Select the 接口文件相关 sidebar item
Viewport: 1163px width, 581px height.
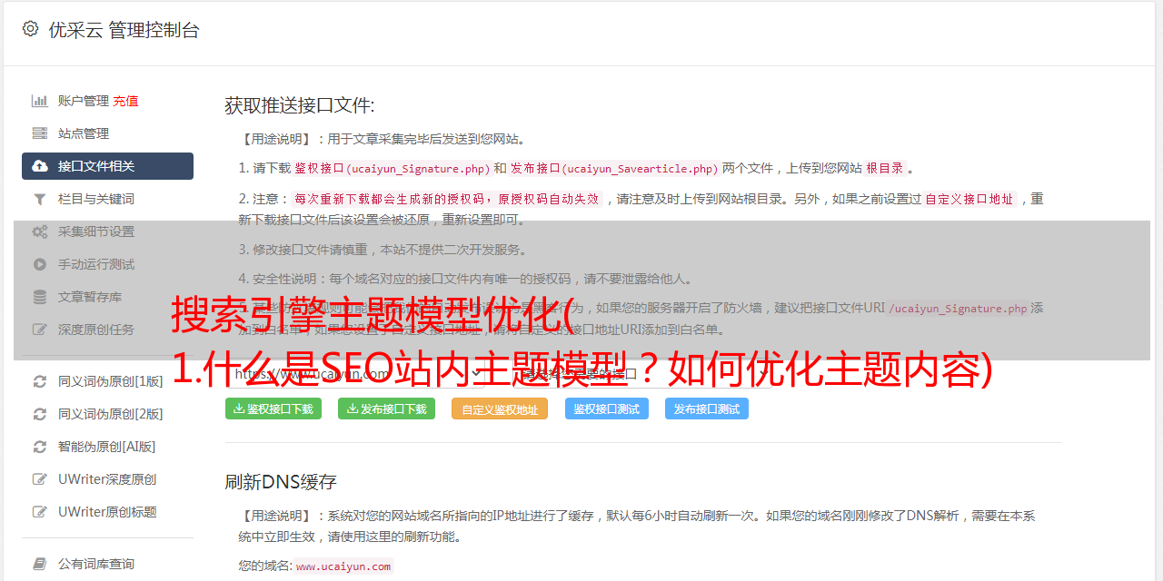click(x=107, y=166)
